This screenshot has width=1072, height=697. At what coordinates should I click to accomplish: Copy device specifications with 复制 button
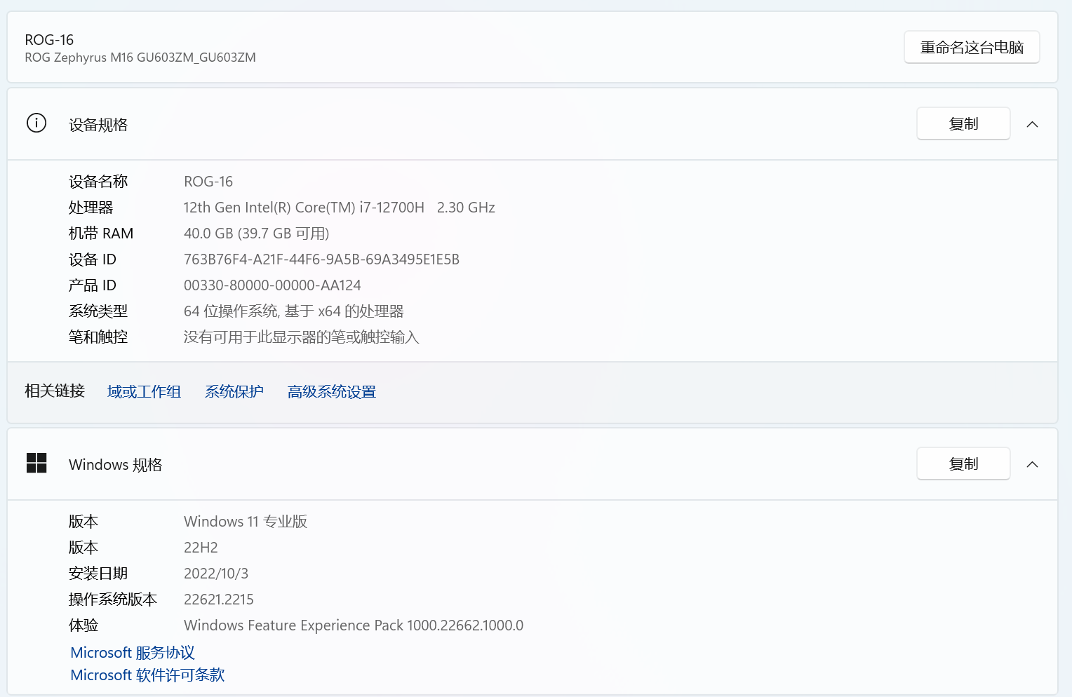[x=963, y=123]
